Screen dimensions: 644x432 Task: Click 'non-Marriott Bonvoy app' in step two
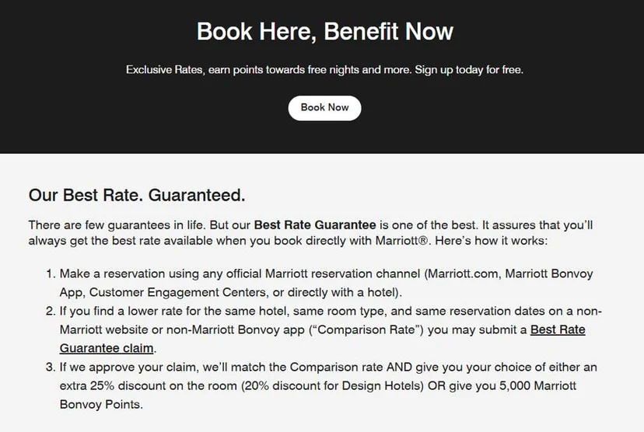click(x=236, y=329)
